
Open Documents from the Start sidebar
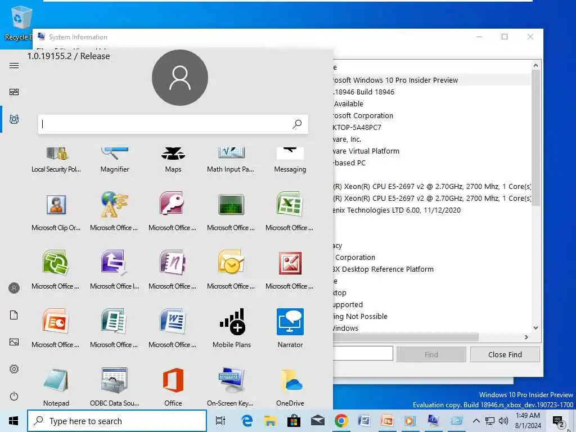[14, 315]
